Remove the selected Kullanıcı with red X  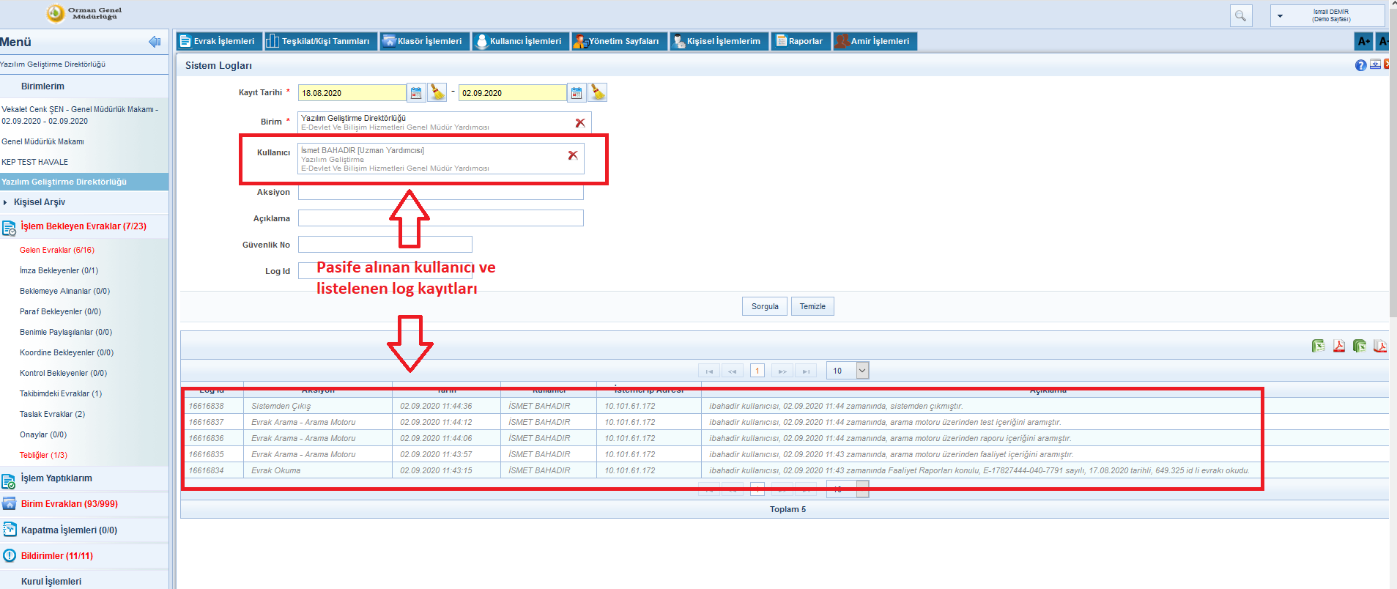click(573, 155)
